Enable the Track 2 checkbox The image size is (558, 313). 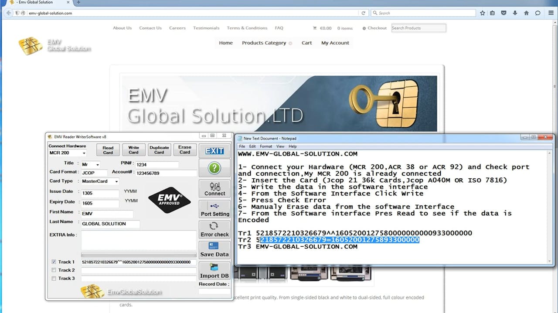[x=54, y=270]
